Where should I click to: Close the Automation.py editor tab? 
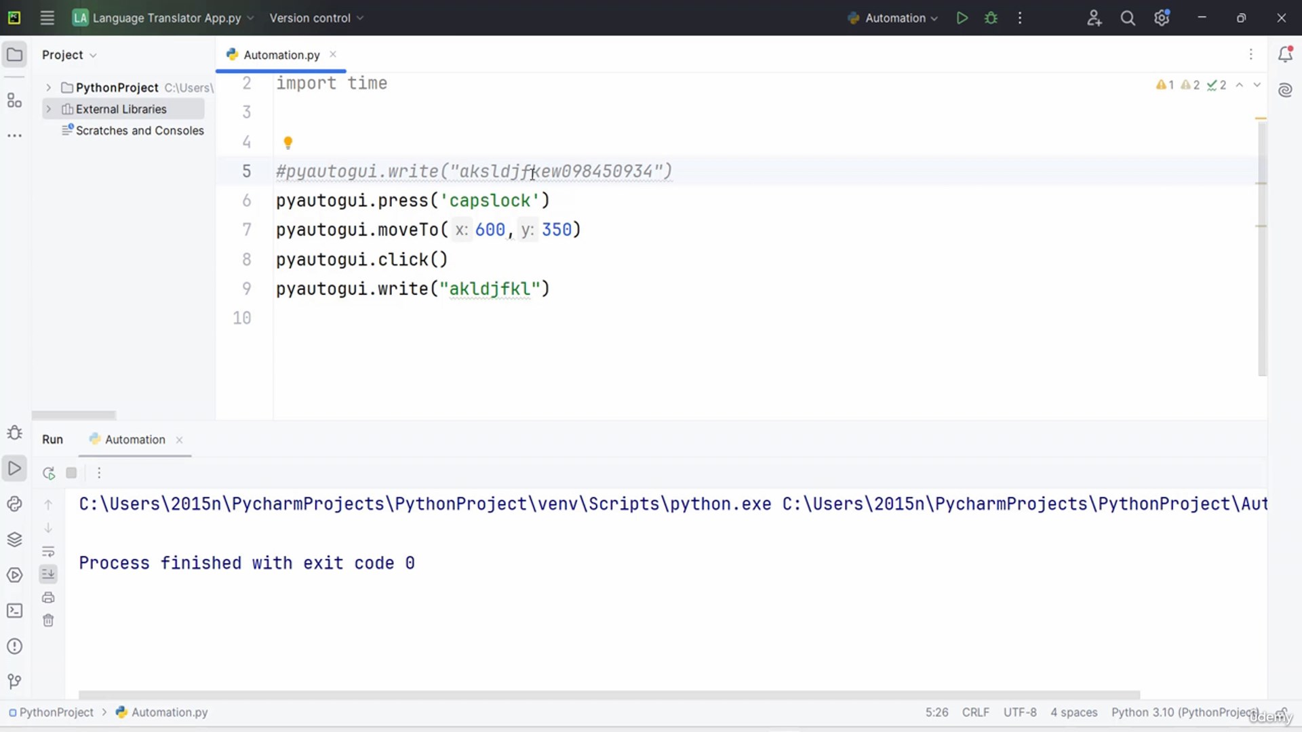tap(333, 54)
